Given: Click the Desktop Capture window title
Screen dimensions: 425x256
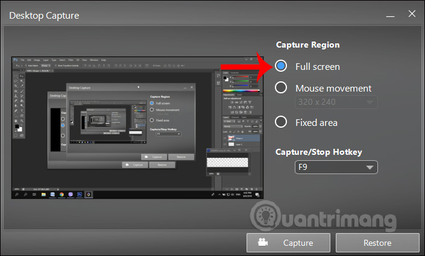Looking at the screenshot, I should 44,16.
